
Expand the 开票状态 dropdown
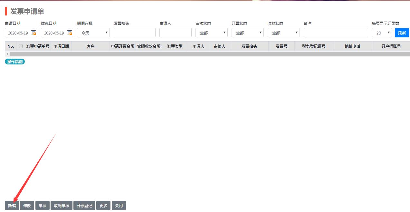(247, 33)
